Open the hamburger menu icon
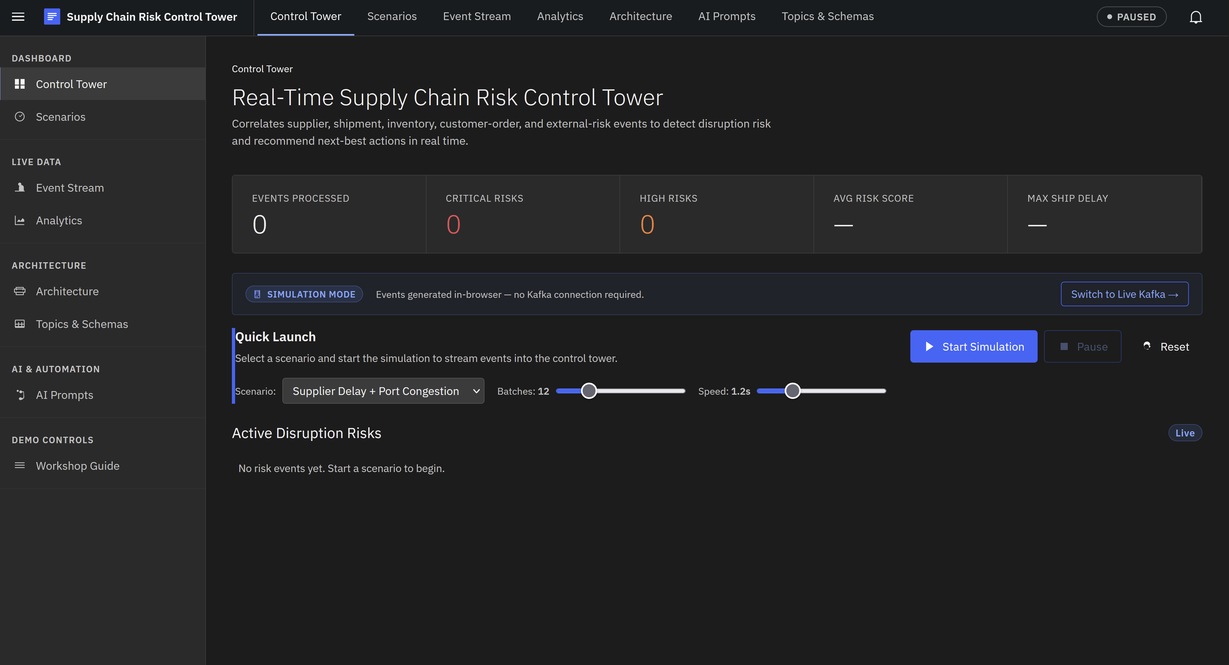Viewport: 1229px width, 665px height. [18, 17]
